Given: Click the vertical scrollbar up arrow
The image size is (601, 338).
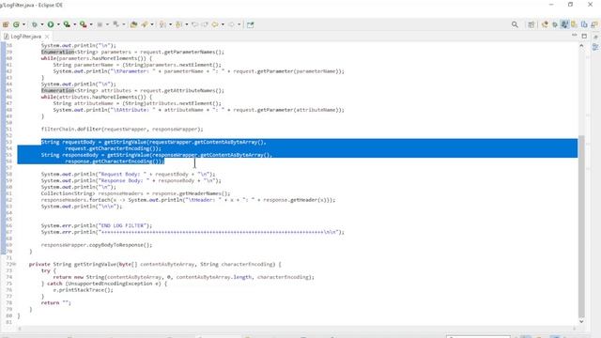Looking at the screenshot, I should [x=581, y=46].
